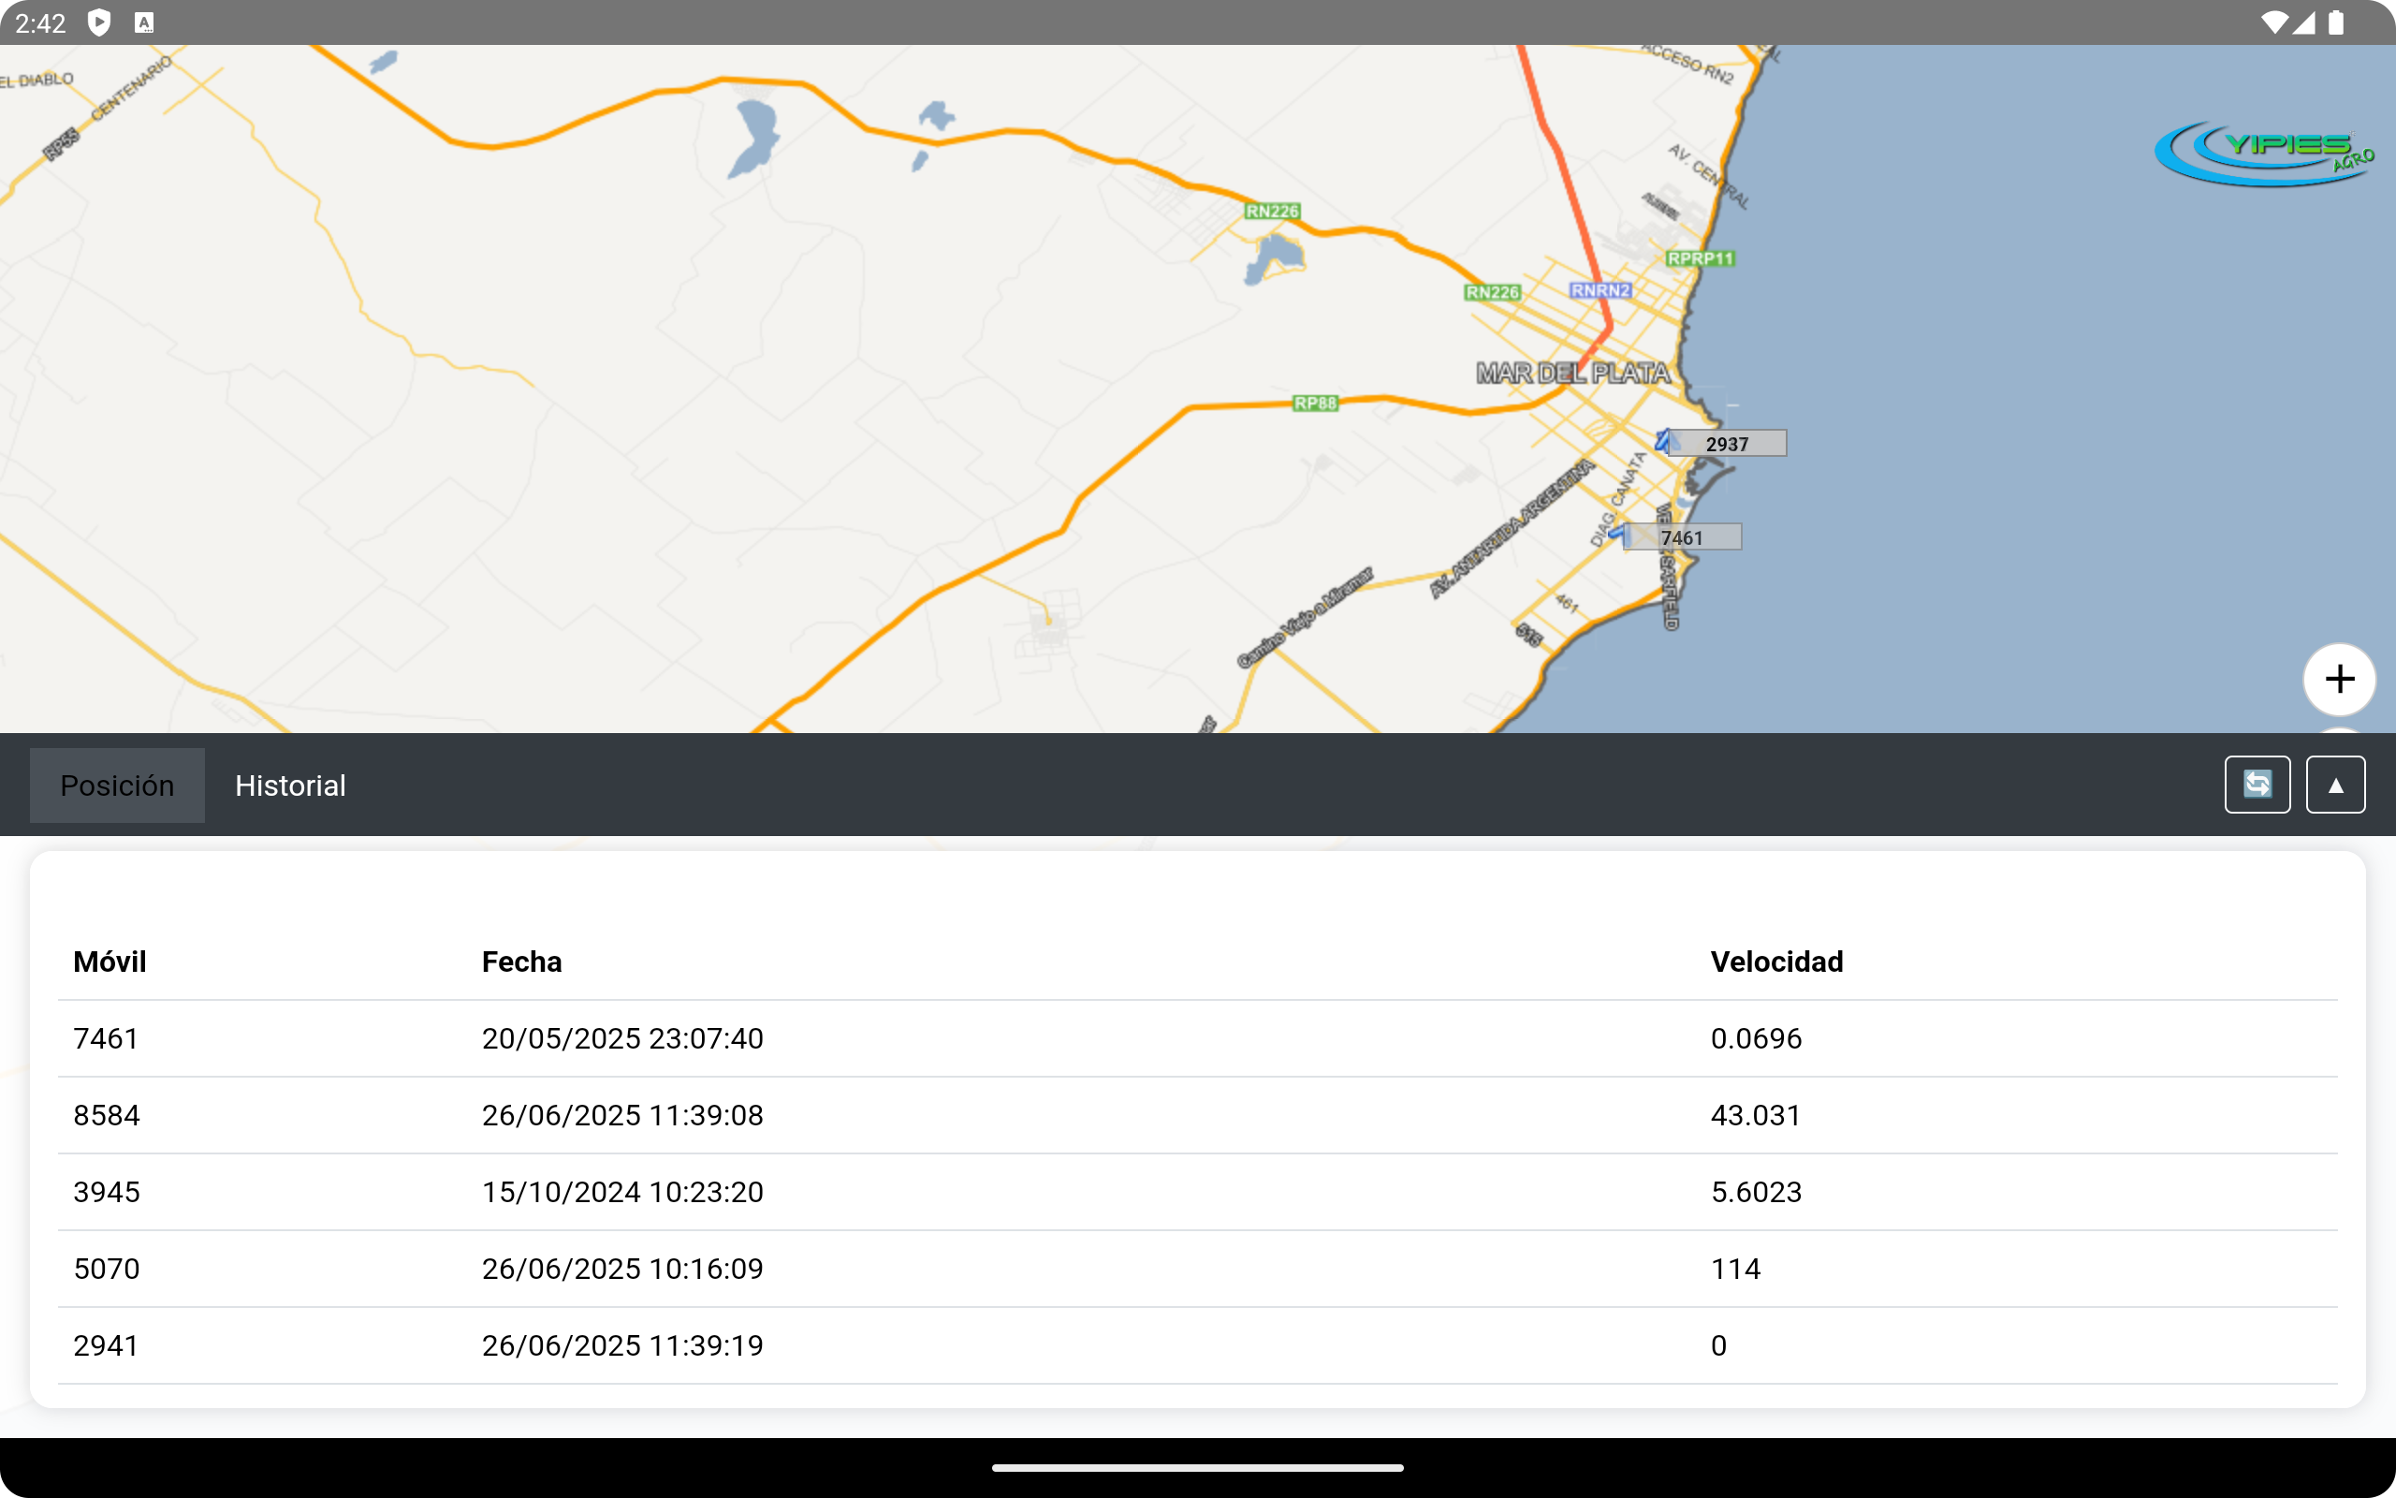Viewport: 2396px width, 1498px height.
Task: Zoom in on the map with the plus button
Action: 2340,679
